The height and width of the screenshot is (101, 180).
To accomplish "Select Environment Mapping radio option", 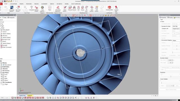I will pyautogui.click(x=161, y=40).
